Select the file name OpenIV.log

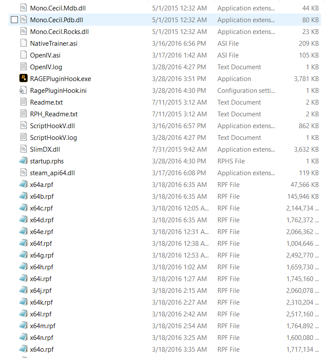tap(46, 67)
